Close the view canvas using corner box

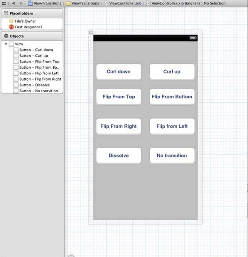point(91,32)
